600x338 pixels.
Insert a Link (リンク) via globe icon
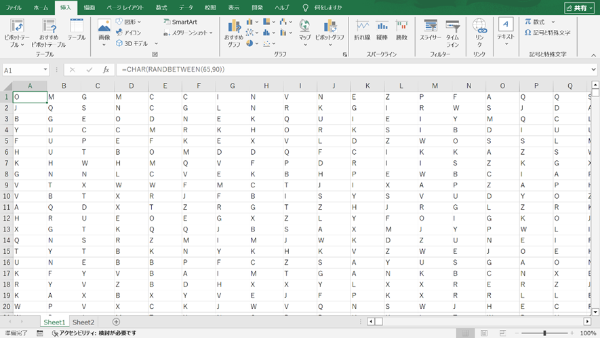(x=480, y=32)
